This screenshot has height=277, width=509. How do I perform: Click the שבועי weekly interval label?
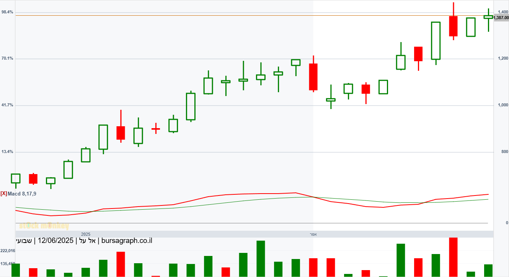(24, 241)
